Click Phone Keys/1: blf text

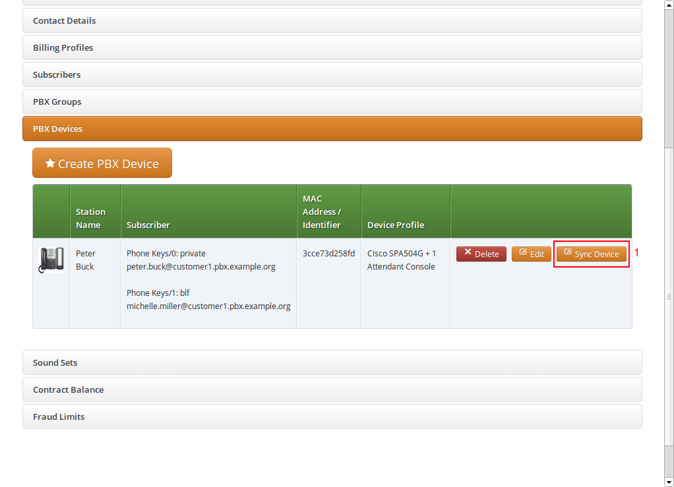coord(158,293)
